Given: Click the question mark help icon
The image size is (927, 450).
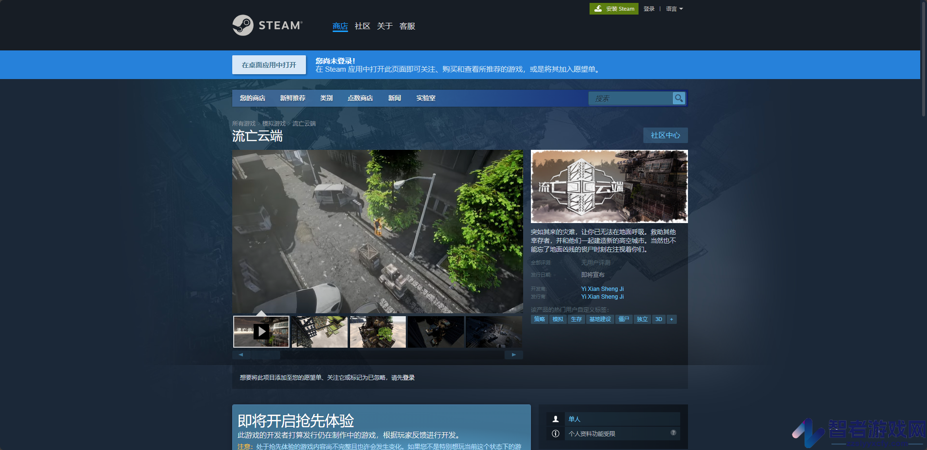Looking at the screenshot, I should (673, 433).
